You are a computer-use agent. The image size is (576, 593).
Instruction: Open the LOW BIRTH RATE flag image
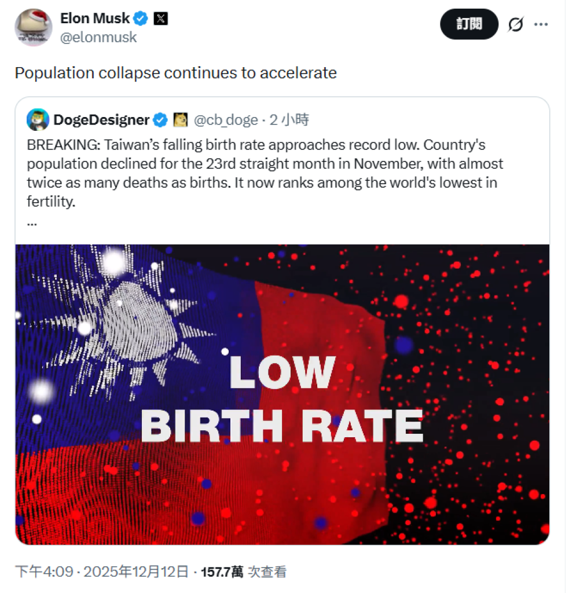click(283, 394)
